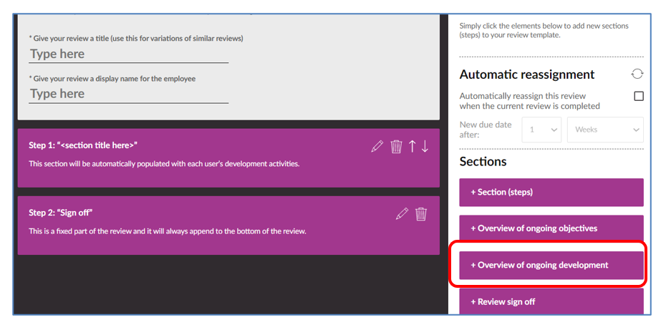
Task: Move Step 1 down with the down arrow
Action: pyautogui.click(x=425, y=146)
